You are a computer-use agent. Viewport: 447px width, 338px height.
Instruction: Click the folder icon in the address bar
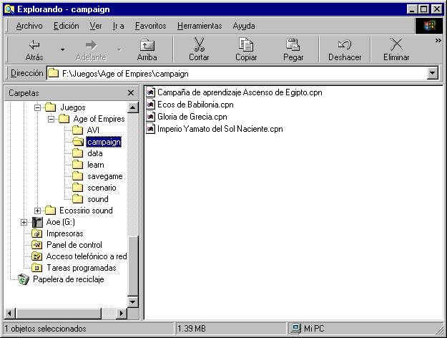[54, 73]
